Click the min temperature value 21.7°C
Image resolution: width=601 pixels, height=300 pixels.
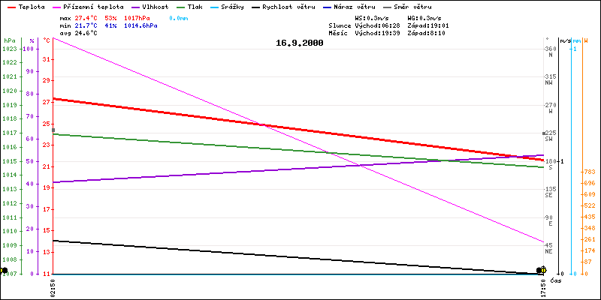(86, 25)
